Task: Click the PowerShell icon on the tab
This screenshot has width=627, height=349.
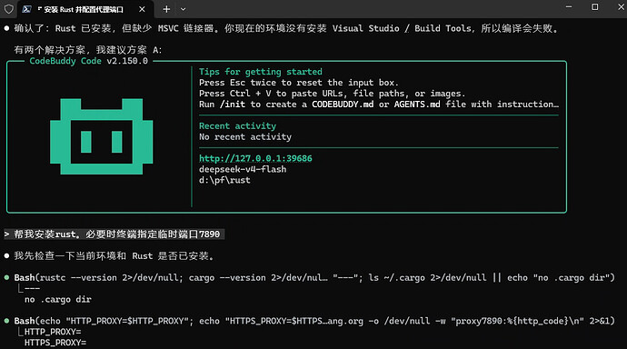Action: (x=26, y=9)
